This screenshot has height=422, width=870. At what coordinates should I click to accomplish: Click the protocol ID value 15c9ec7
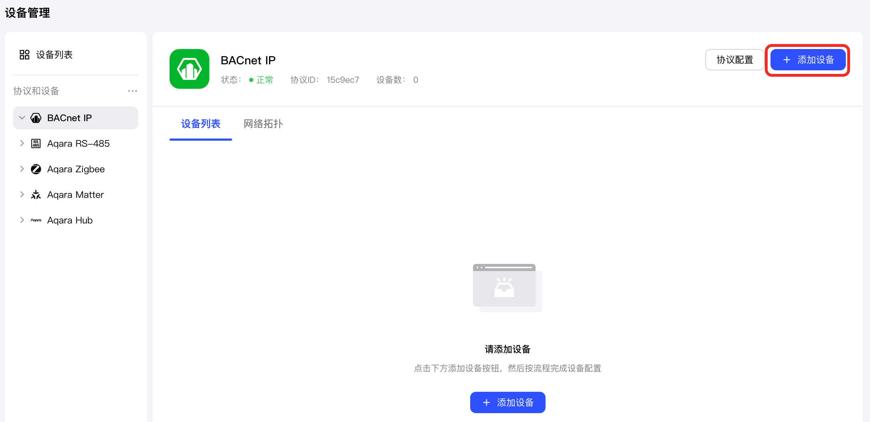click(343, 80)
